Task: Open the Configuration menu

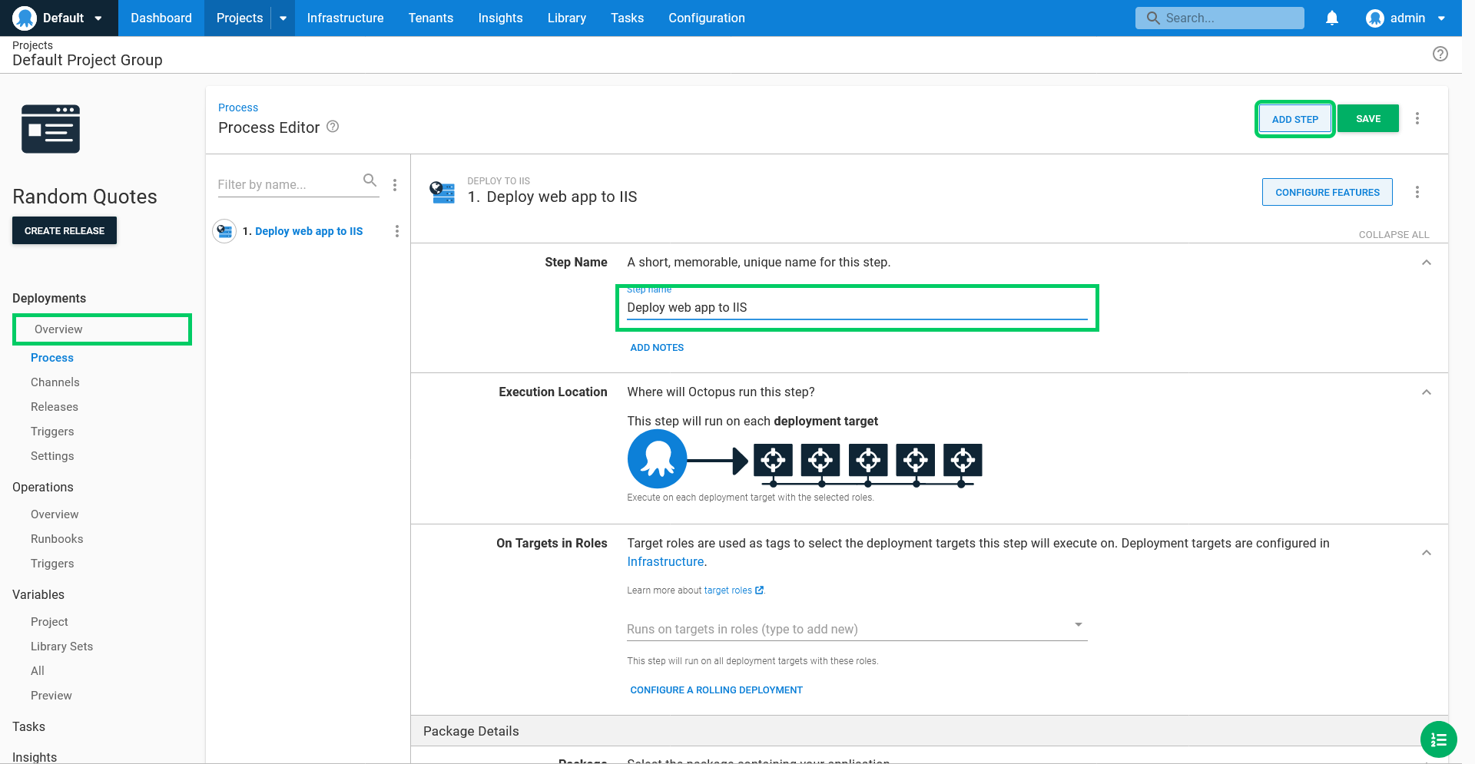Action: [x=707, y=18]
